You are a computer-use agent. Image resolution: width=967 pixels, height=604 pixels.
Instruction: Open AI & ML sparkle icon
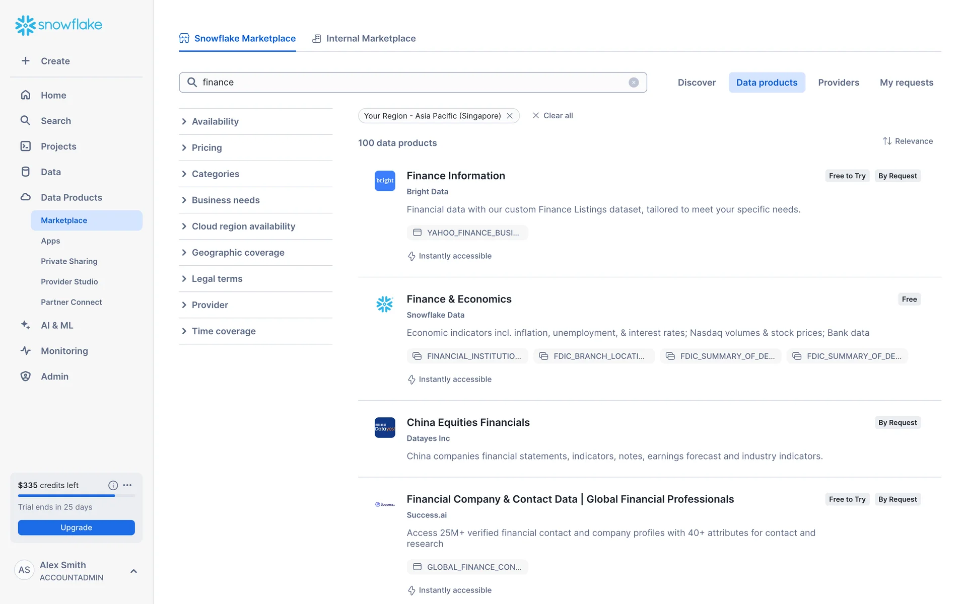tap(26, 325)
